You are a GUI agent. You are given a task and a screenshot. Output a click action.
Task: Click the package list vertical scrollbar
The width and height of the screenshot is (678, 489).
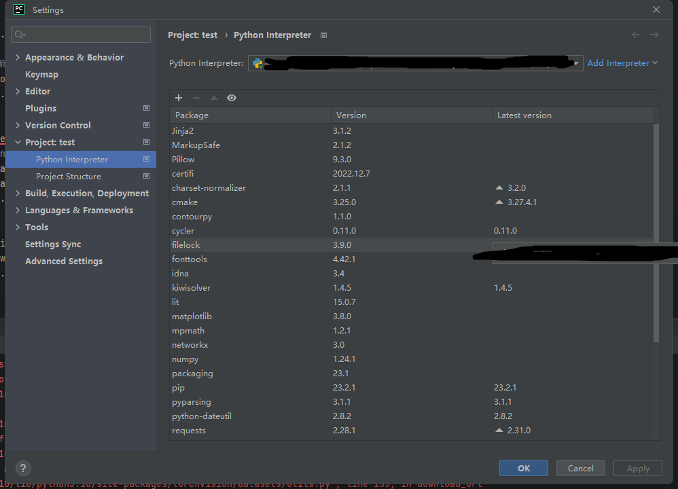tap(656, 232)
